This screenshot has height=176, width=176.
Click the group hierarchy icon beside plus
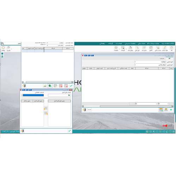[x=166, y=110]
